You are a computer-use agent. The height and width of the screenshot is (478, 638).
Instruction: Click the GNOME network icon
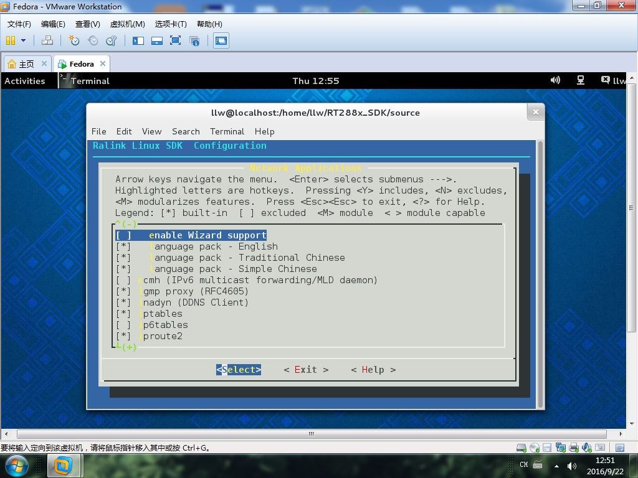pos(581,80)
